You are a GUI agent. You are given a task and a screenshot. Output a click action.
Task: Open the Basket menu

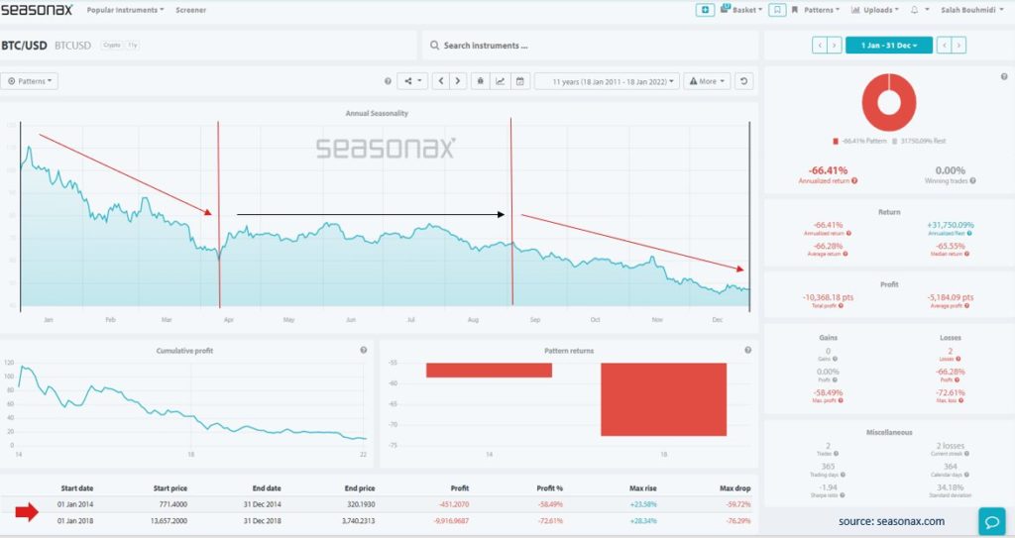coord(741,10)
